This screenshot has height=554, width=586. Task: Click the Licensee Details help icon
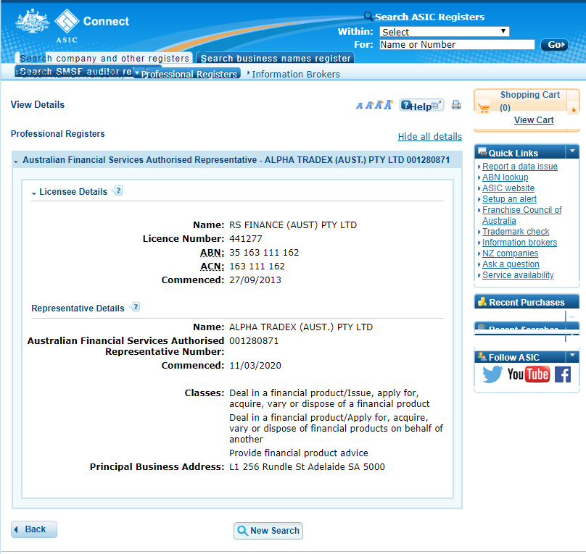click(x=118, y=191)
